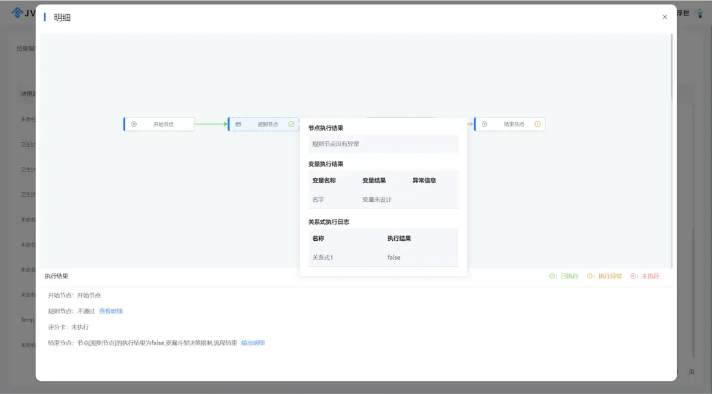
Task: Click the 名字 variable name cell
Action: (318, 199)
